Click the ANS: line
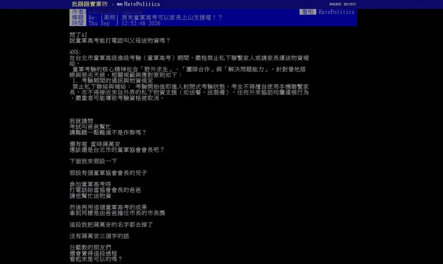The height and width of the screenshot is (264, 443). 75,52
